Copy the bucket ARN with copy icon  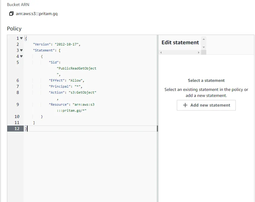pos(11,14)
